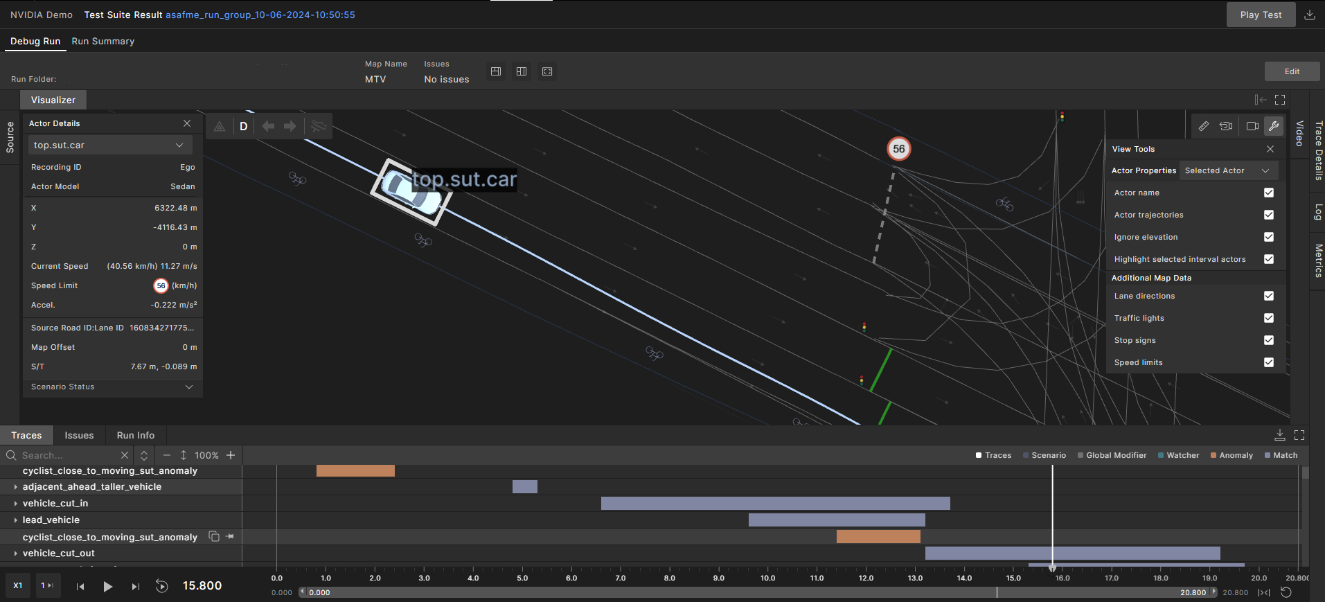This screenshot has height=602, width=1325.
Task: Download traces using the traces panel icon
Action: (x=1280, y=435)
